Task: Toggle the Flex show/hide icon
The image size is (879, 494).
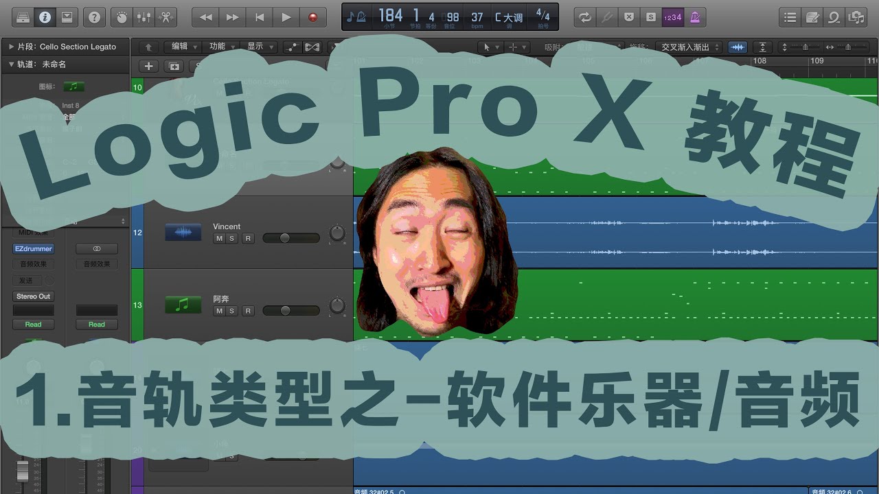Action: click(312, 47)
